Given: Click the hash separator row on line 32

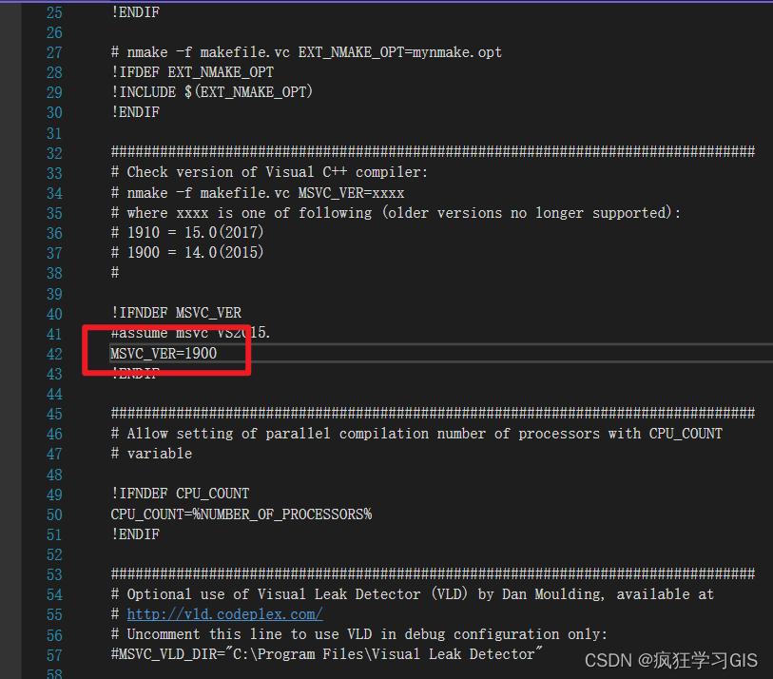Looking at the screenshot, I should pos(433,151).
